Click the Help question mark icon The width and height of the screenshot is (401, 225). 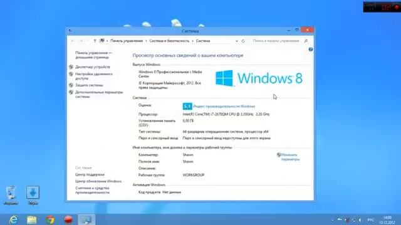(311, 49)
